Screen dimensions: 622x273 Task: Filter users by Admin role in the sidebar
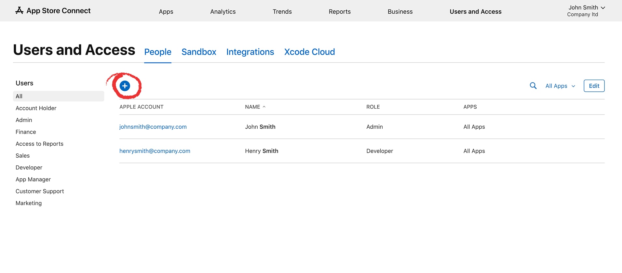click(24, 120)
